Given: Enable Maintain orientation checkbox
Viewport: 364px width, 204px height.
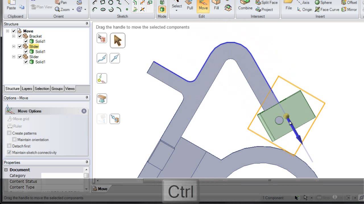Looking at the screenshot, I should [15, 140].
